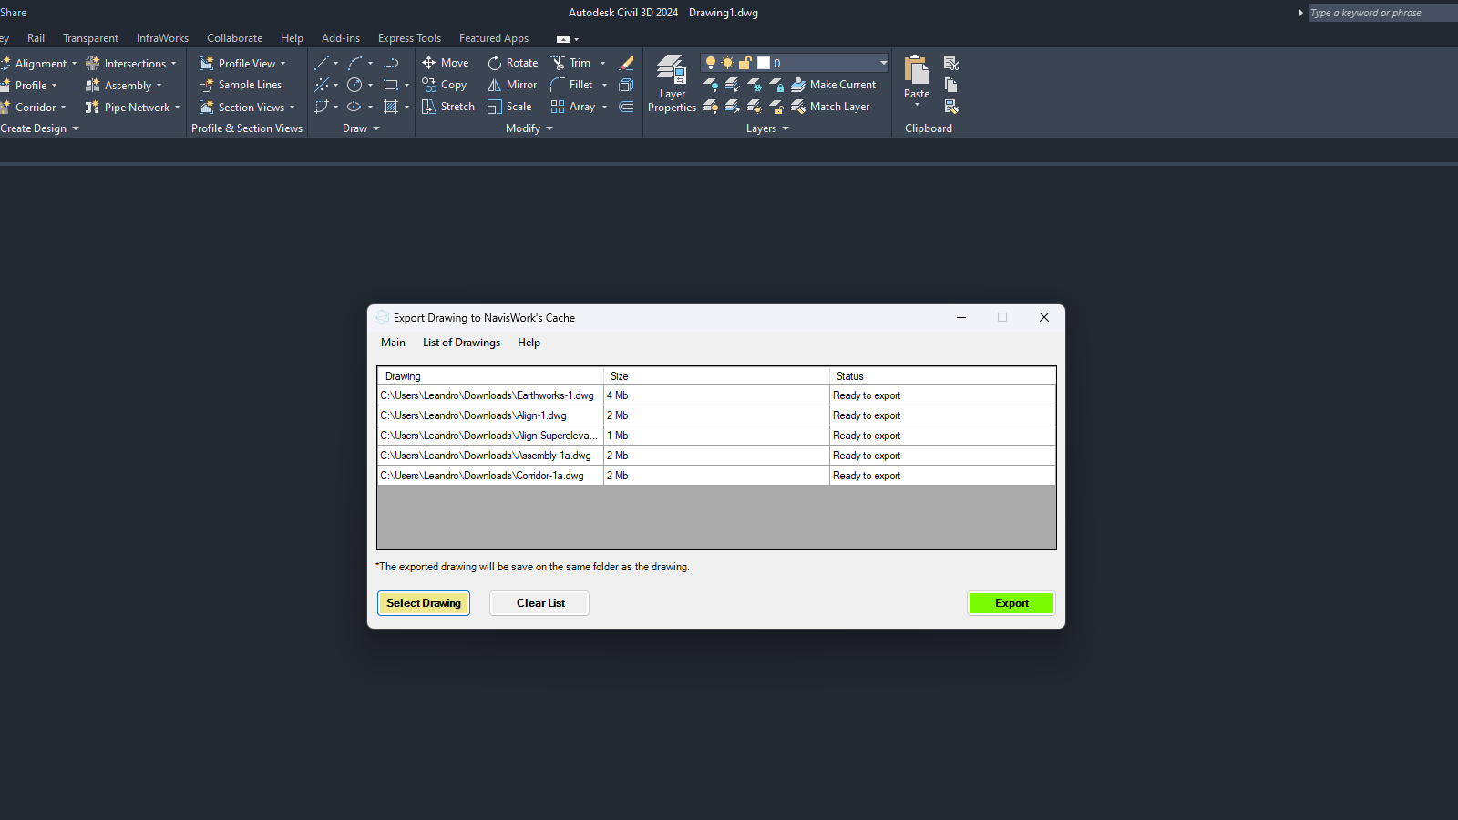Click the Trim scissors icon
The image size is (1458, 820).
pos(558,63)
